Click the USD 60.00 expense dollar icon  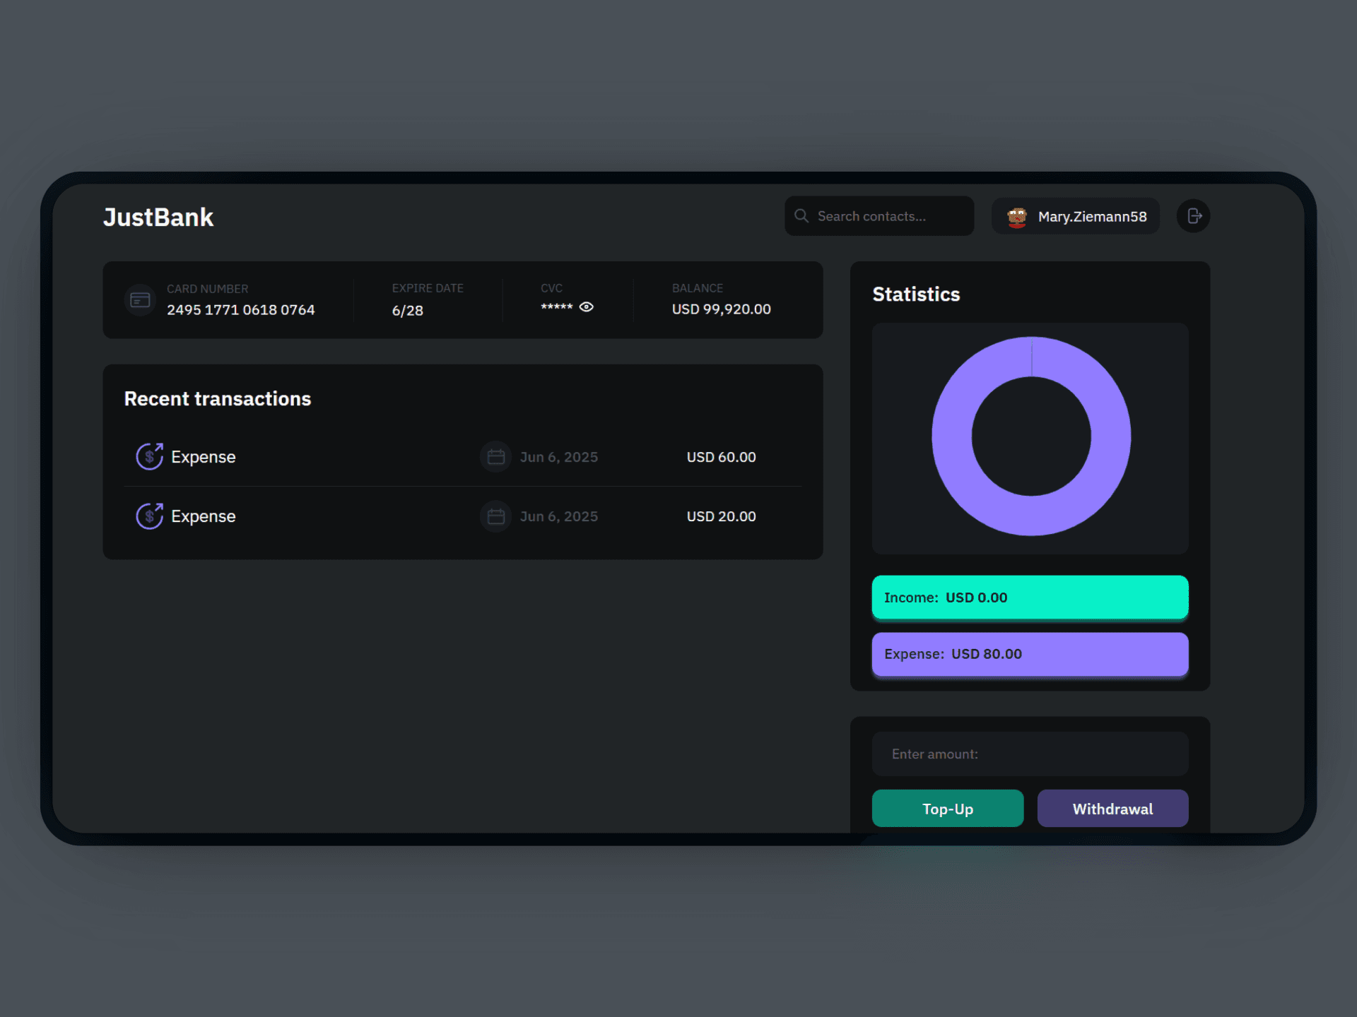point(149,456)
